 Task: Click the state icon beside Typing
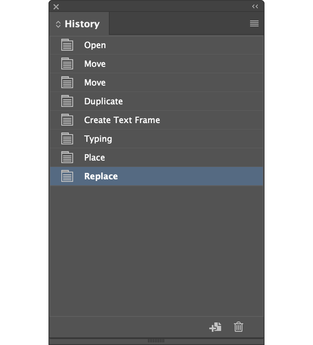click(67, 138)
